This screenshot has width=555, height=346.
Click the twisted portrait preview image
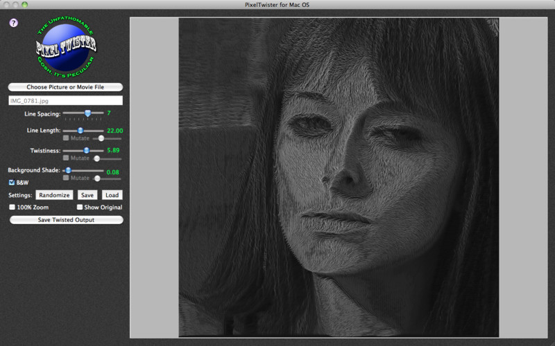point(339,178)
